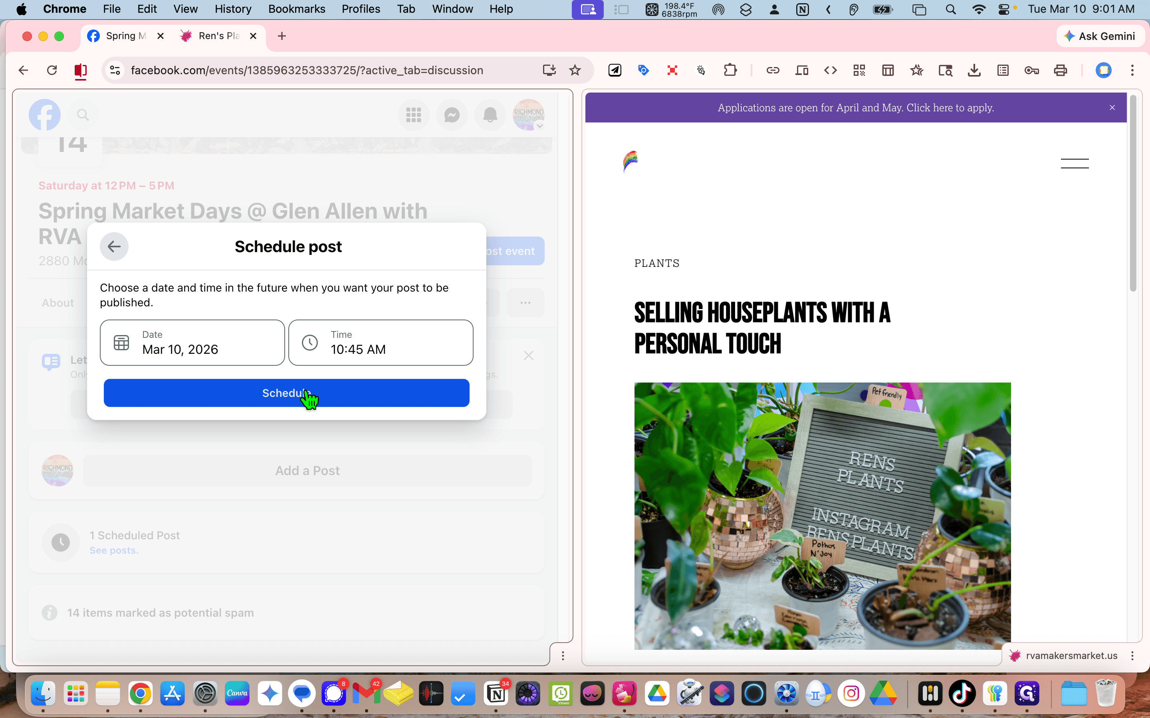This screenshot has height=718, width=1150.
Task: Click the three-dot menu beside rvamakersmarket.us
Action: [x=1132, y=656]
